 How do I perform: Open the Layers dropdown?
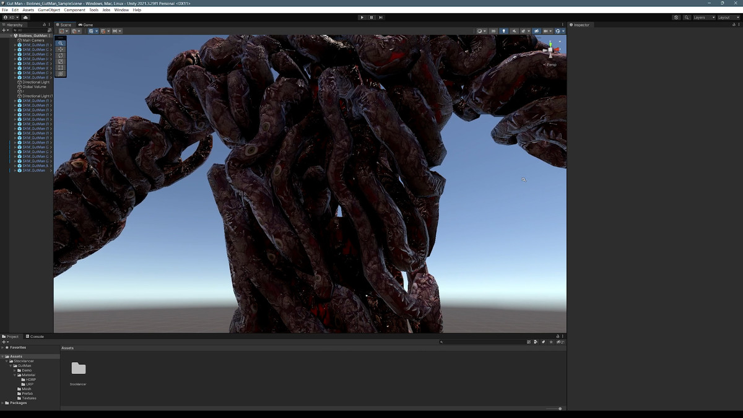point(703,17)
